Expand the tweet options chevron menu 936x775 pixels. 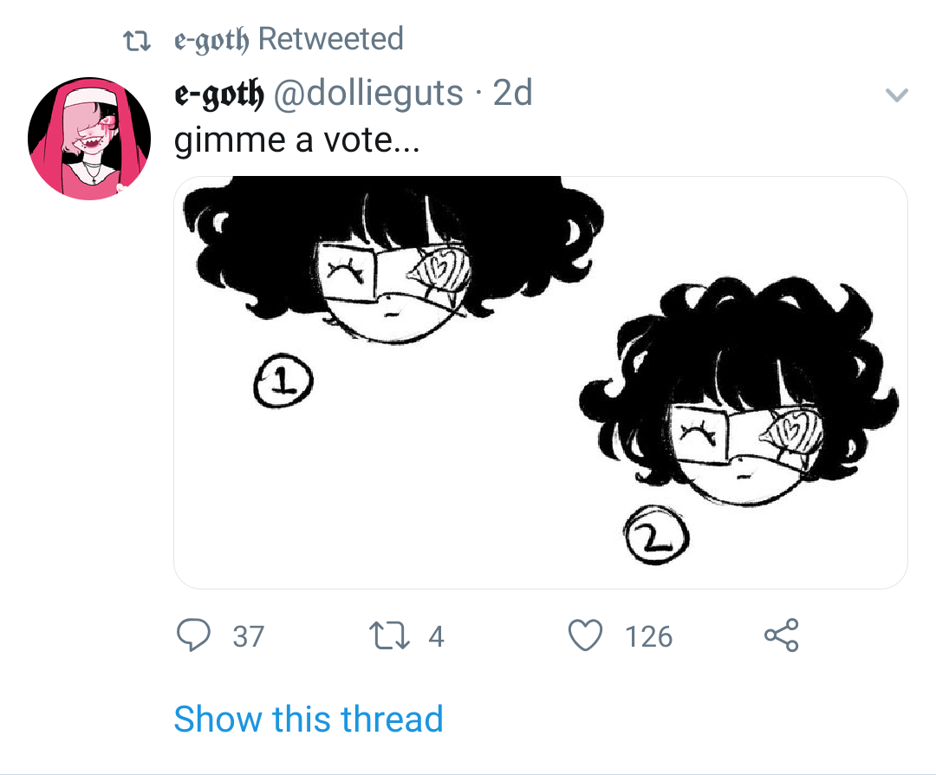(898, 94)
